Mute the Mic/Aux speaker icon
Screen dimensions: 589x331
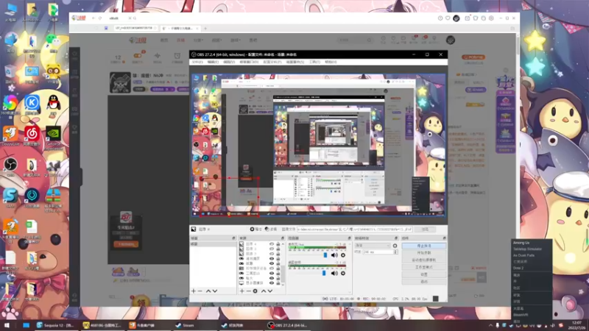[334, 255]
